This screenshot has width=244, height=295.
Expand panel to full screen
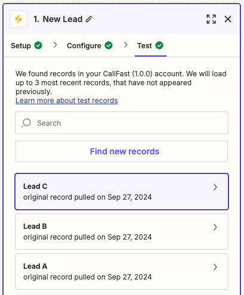point(211,19)
